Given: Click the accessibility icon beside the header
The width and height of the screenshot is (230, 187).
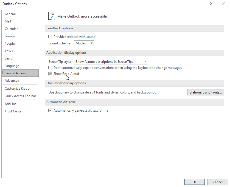Looking at the screenshot, I should pyautogui.click(x=52, y=16).
